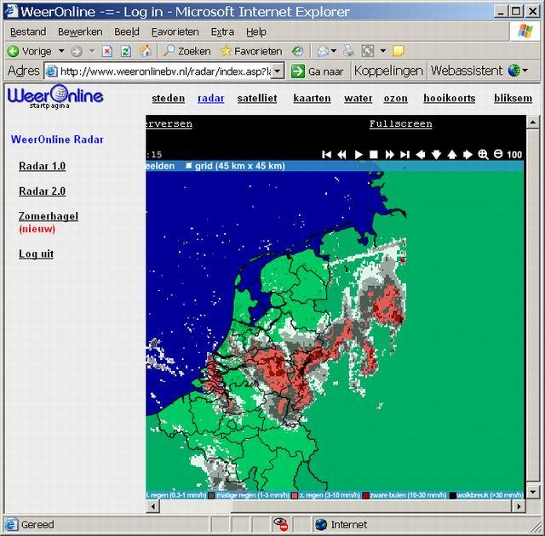The width and height of the screenshot is (545, 536).
Task: Click the vertical scrollbar up arrow
Action: click(x=533, y=123)
